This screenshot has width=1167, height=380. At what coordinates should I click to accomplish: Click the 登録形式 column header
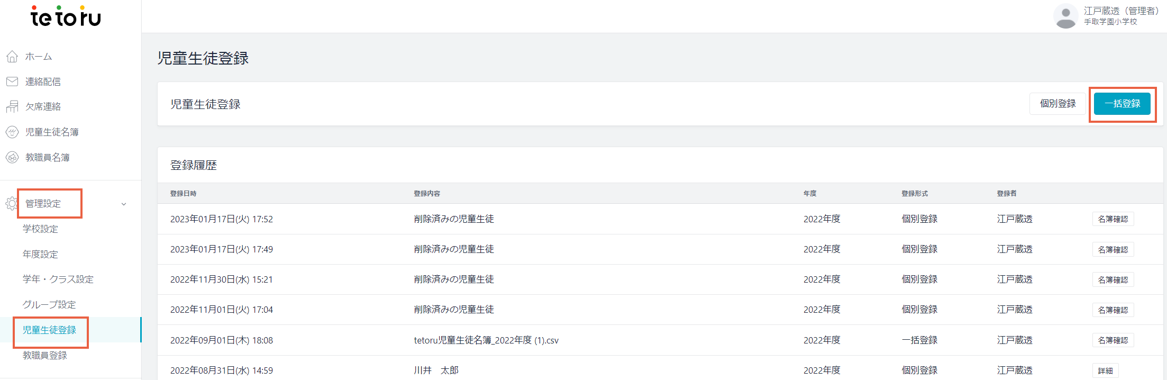(915, 193)
